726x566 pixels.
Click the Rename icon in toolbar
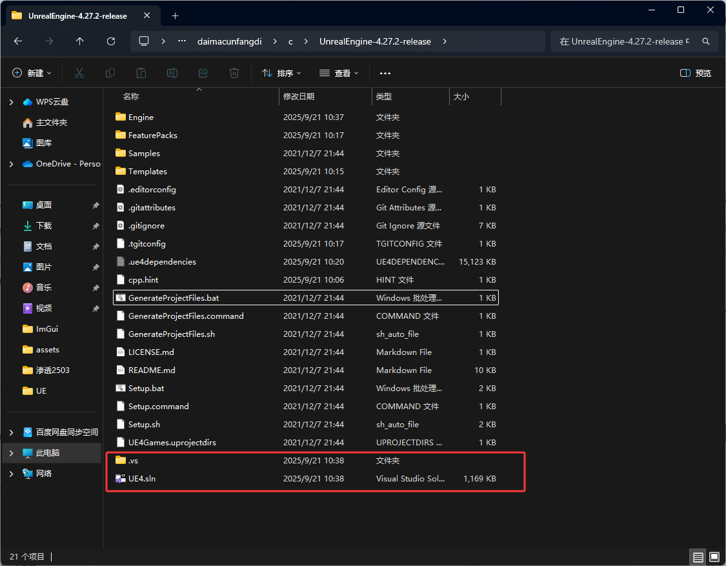[172, 73]
